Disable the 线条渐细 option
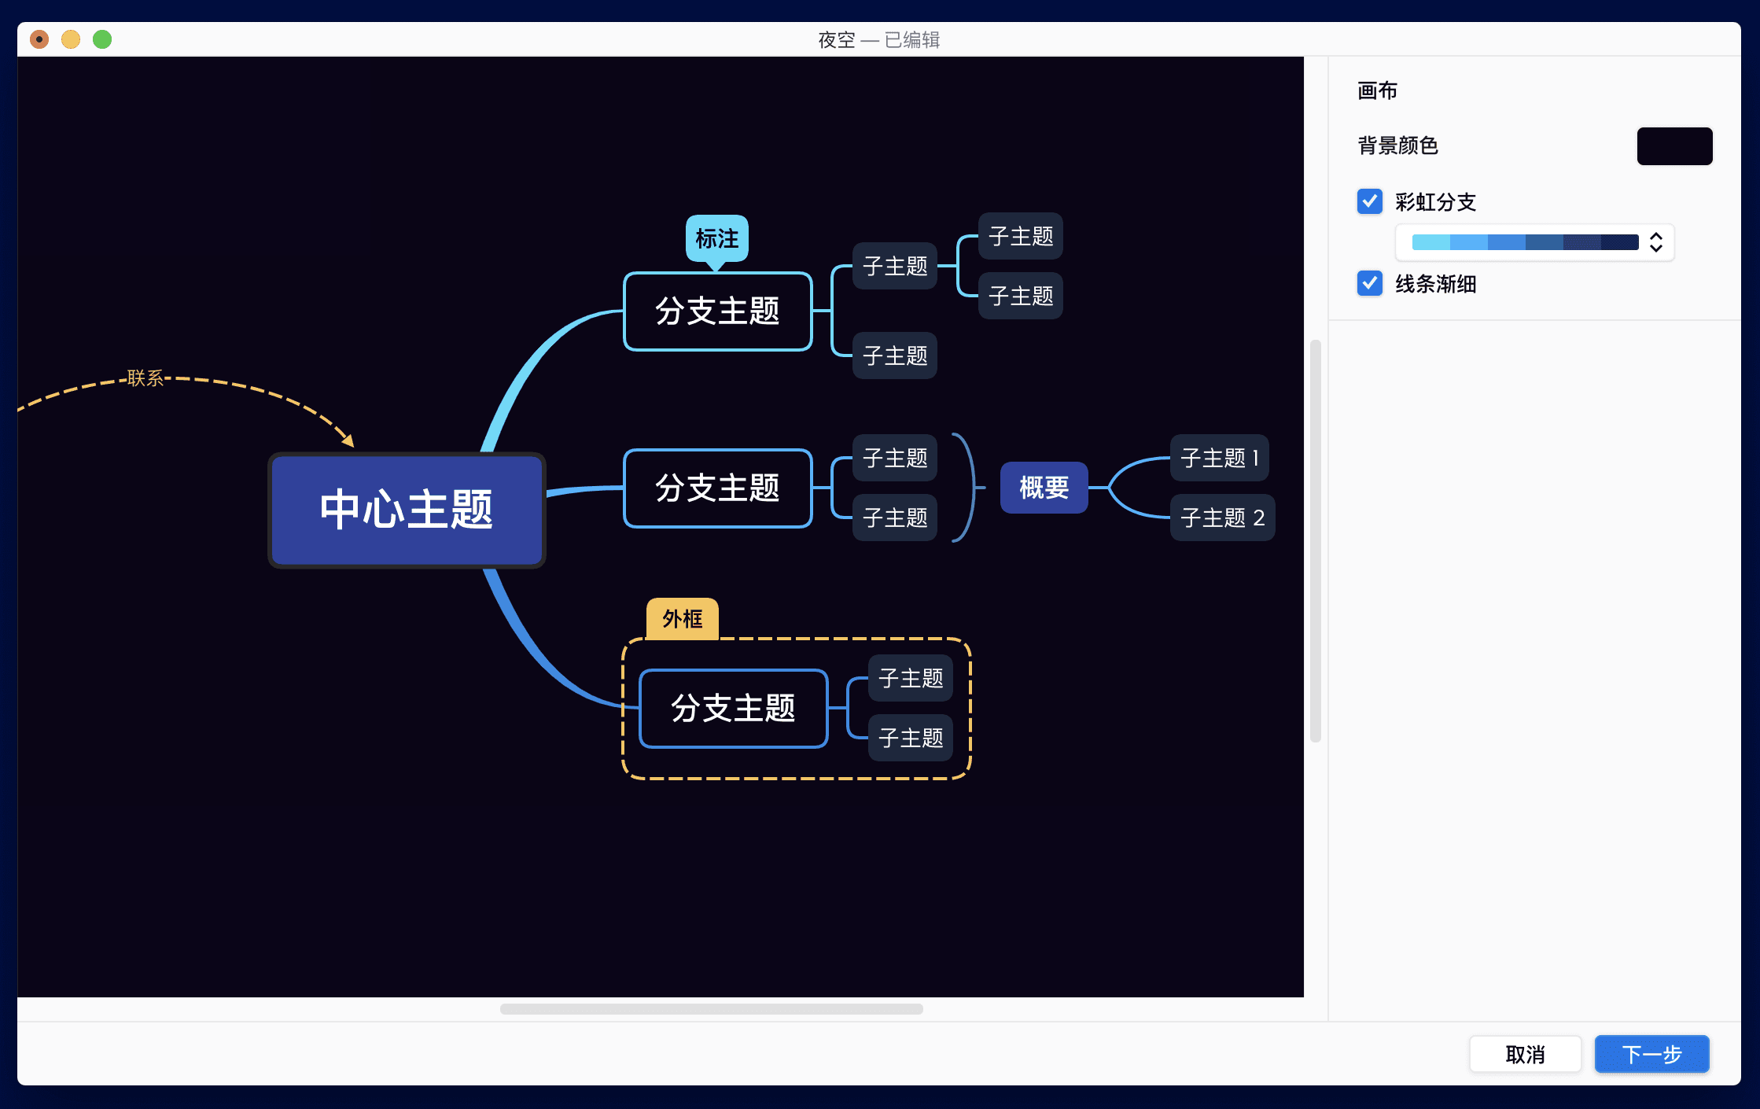 point(1369,283)
